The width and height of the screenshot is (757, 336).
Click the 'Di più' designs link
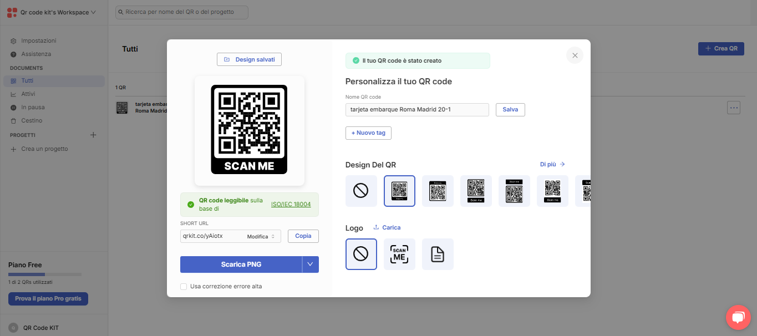coord(552,164)
